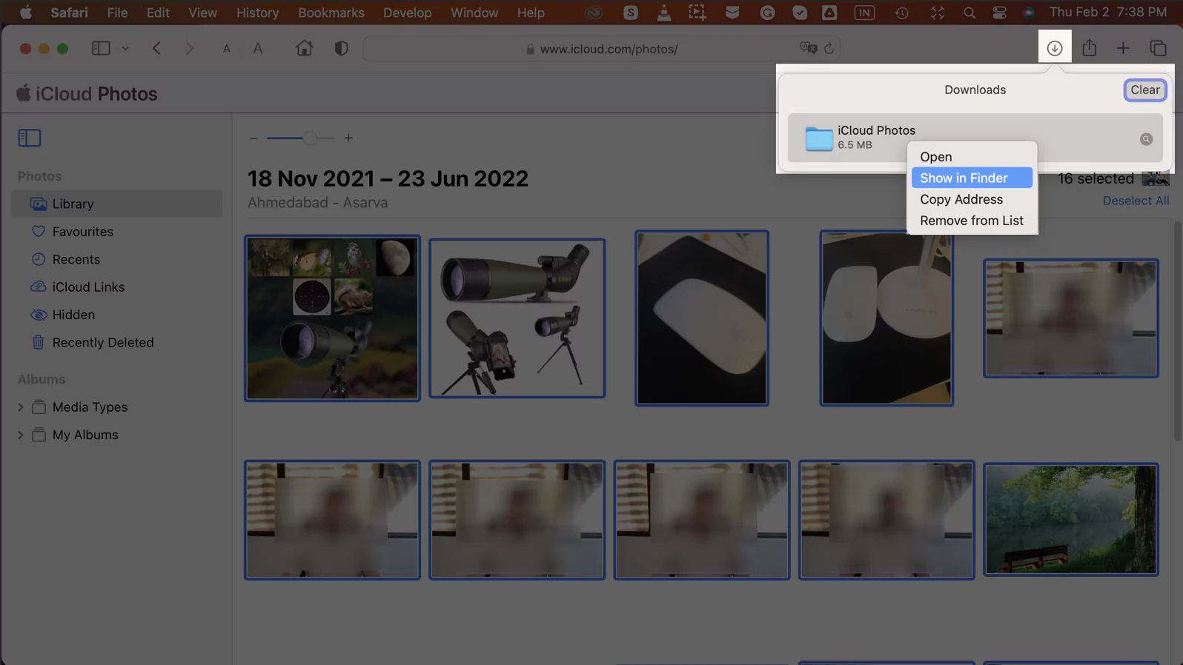Choose Remove from List menu item
The width and height of the screenshot is (1183, 665).
click(972, 221)
